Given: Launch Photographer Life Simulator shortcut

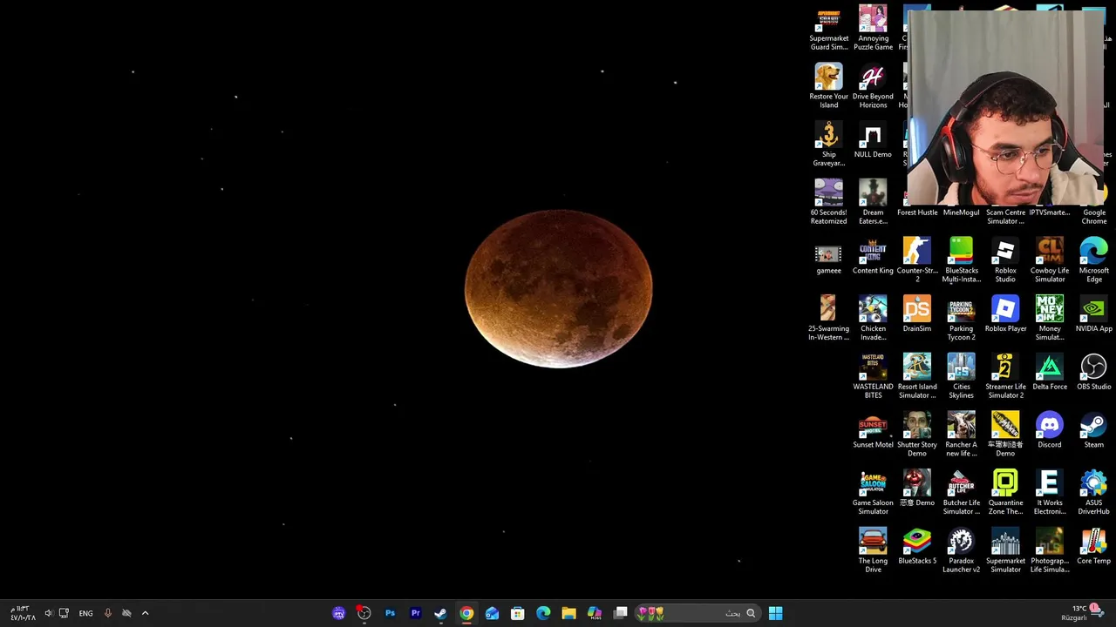Looking at the screenshot, I should pos(1050,550).
